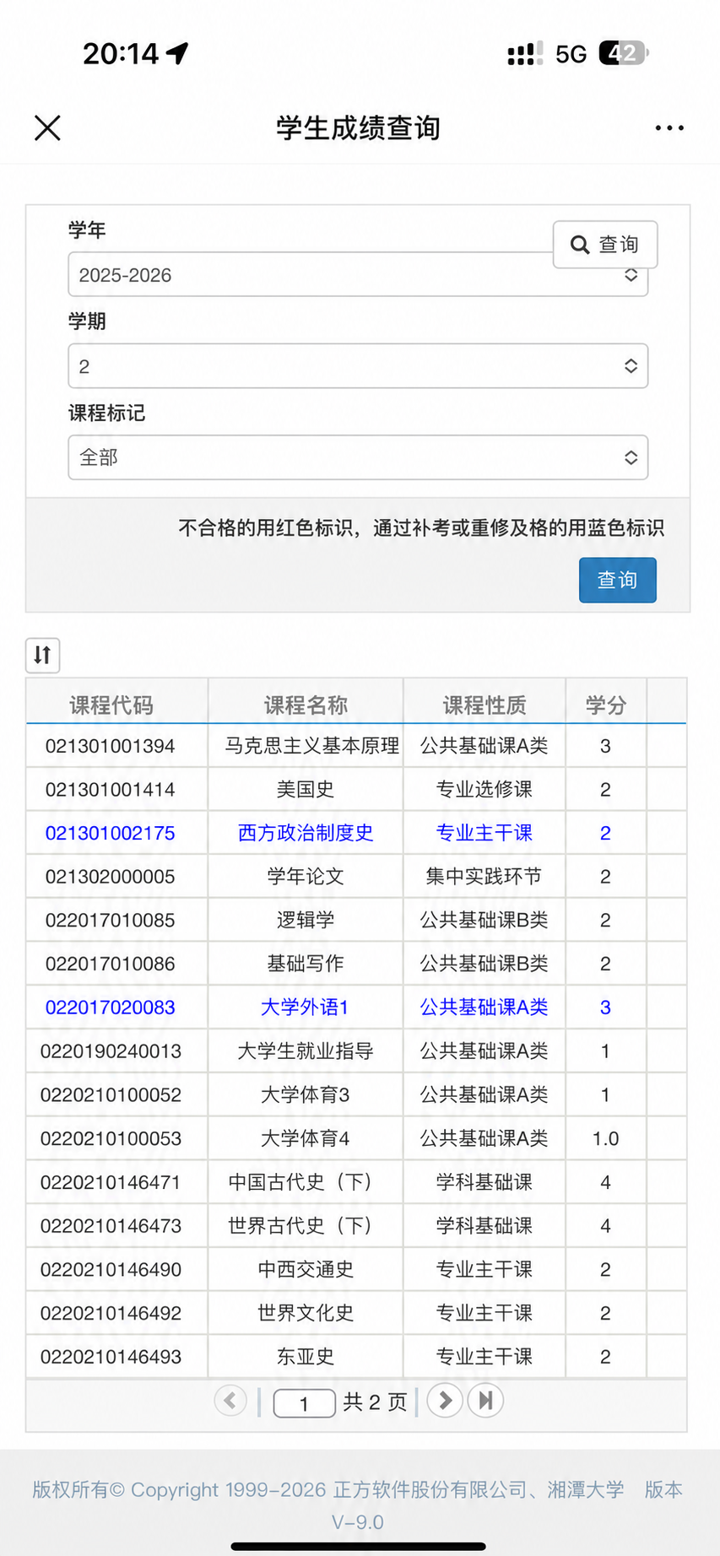
Task: Jump to the last page icon
Action: pos(485,1401)
